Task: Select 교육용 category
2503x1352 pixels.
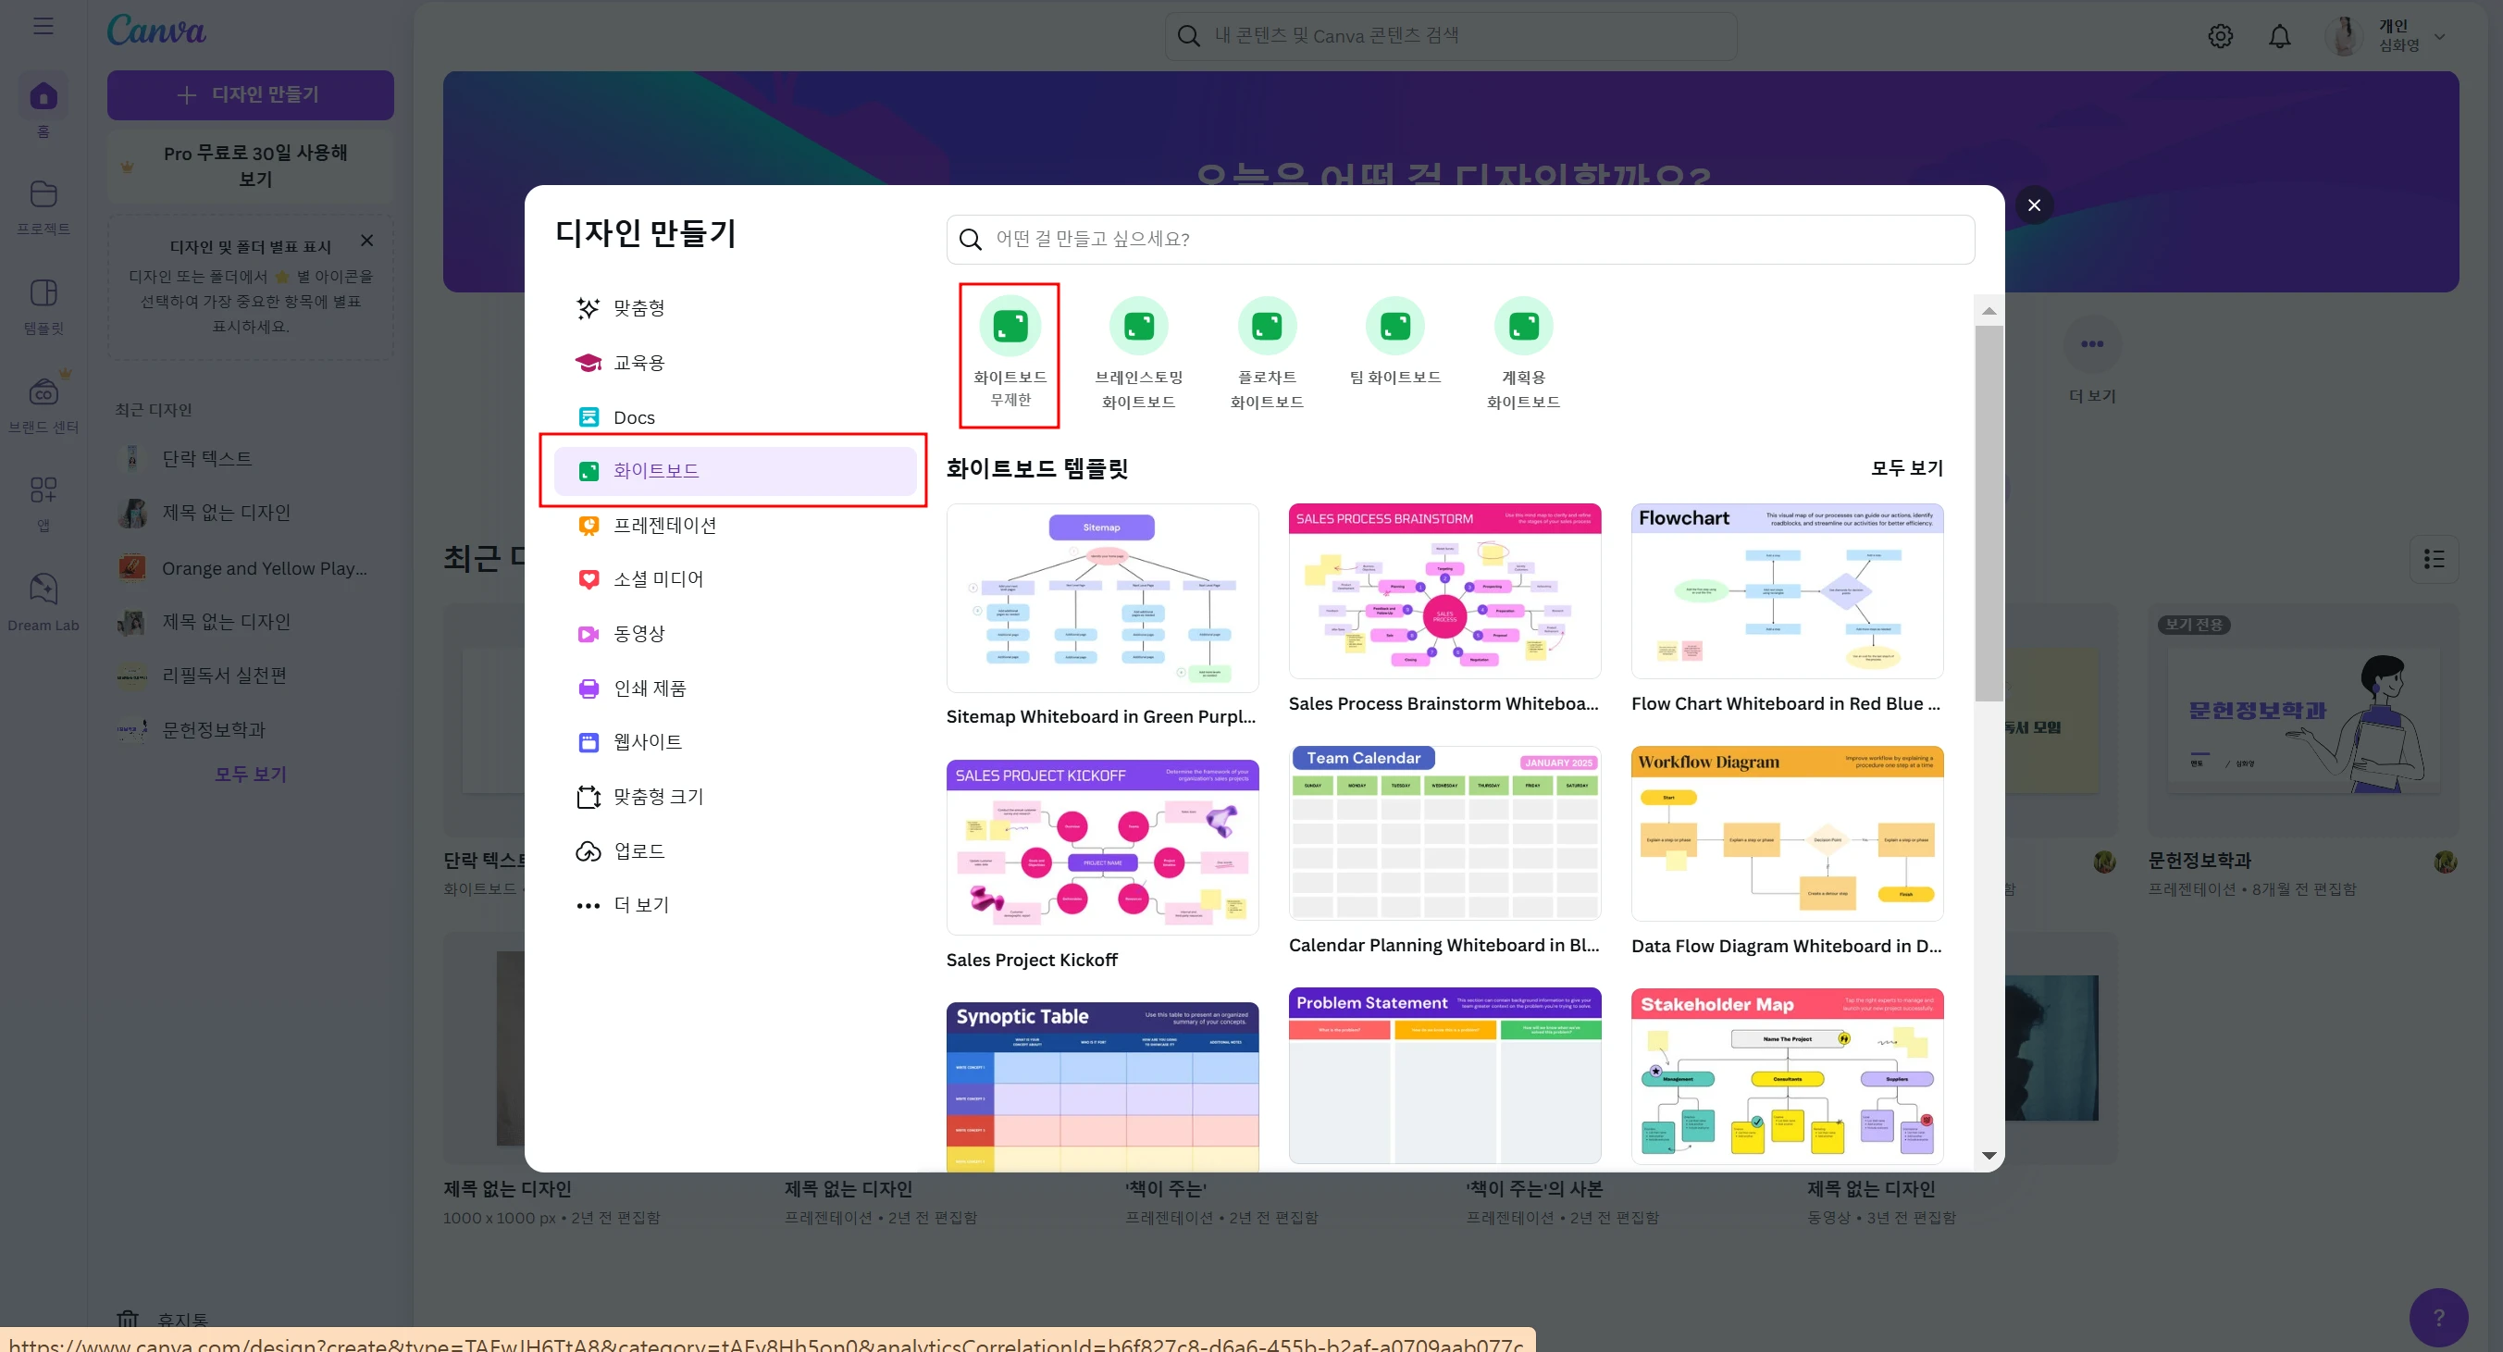Action: pos(735,363)
